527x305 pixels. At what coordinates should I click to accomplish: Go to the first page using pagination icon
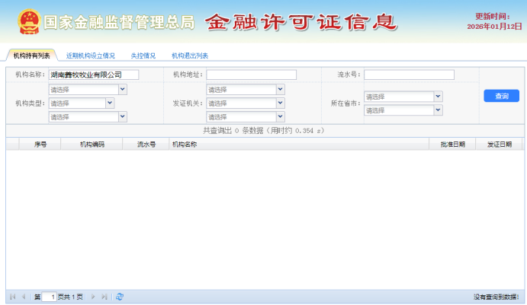point(13,297)
